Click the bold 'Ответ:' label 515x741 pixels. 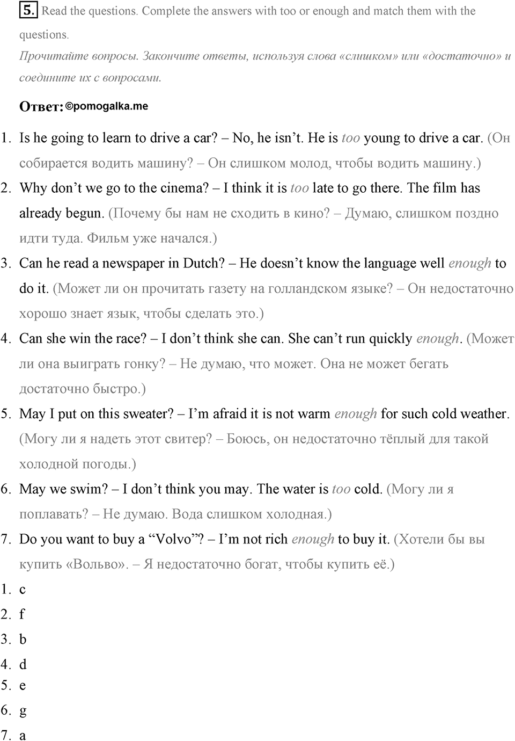(41, 107)
